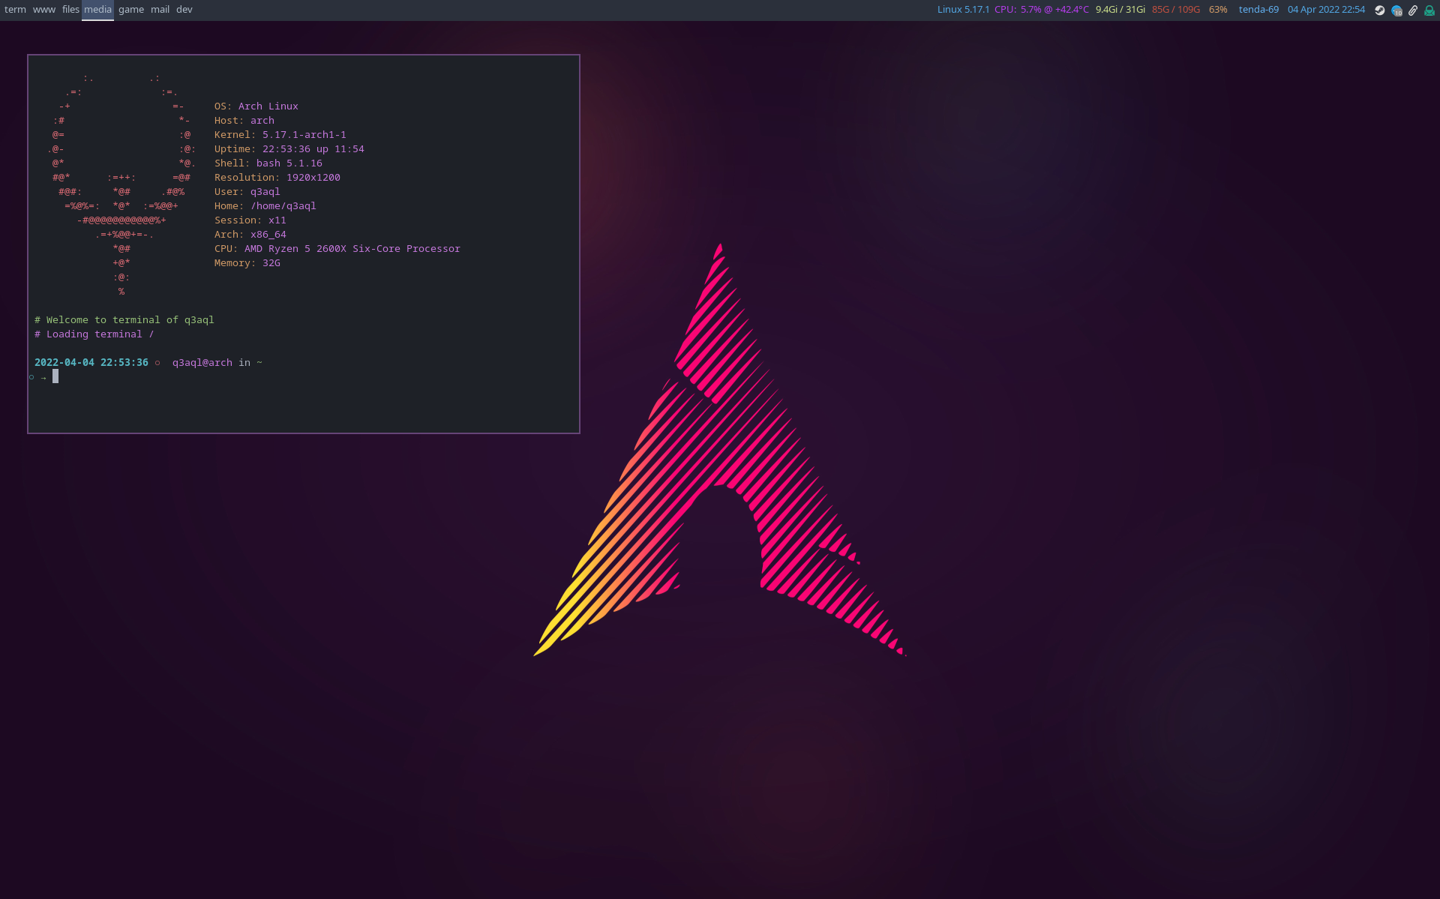The height and width of the screenshot is (899, 1440).
Task: Click the OS: Arch Linux line
Action: pyautogui.click(x=256, y=106)
